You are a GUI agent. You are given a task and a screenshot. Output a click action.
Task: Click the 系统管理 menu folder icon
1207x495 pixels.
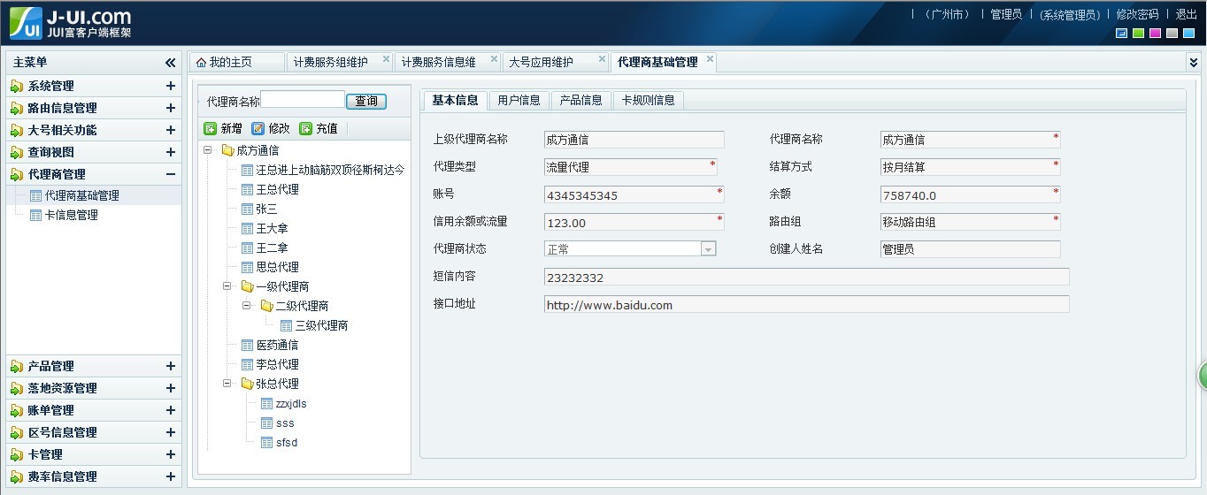17,86
